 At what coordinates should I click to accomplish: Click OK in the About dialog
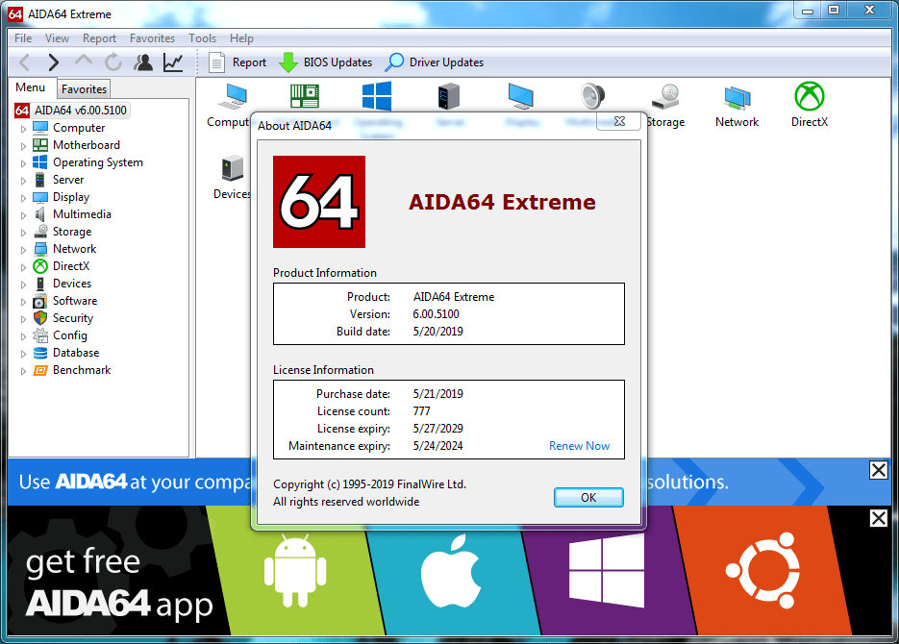click(x=588, y=497)
